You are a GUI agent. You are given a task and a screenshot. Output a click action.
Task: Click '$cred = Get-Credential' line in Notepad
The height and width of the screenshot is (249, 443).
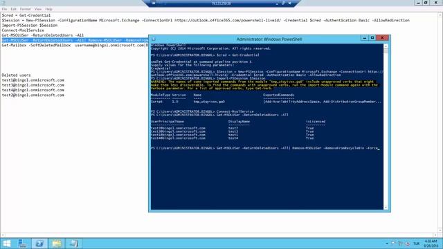26,15
